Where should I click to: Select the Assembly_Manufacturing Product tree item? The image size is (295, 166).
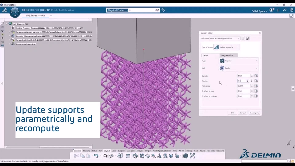pyautogui.click(x=54, y=36)
